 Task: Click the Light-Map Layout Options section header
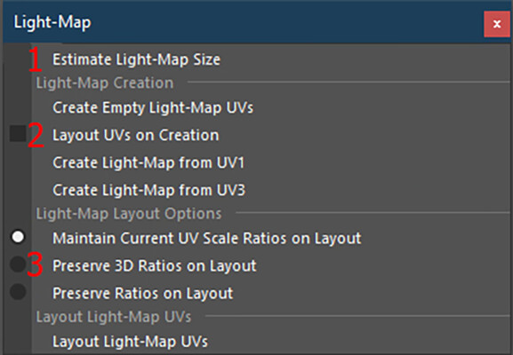pos(129,214)
